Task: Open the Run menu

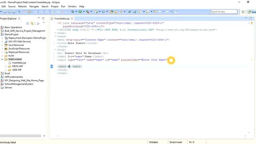Action: point(63,6)
